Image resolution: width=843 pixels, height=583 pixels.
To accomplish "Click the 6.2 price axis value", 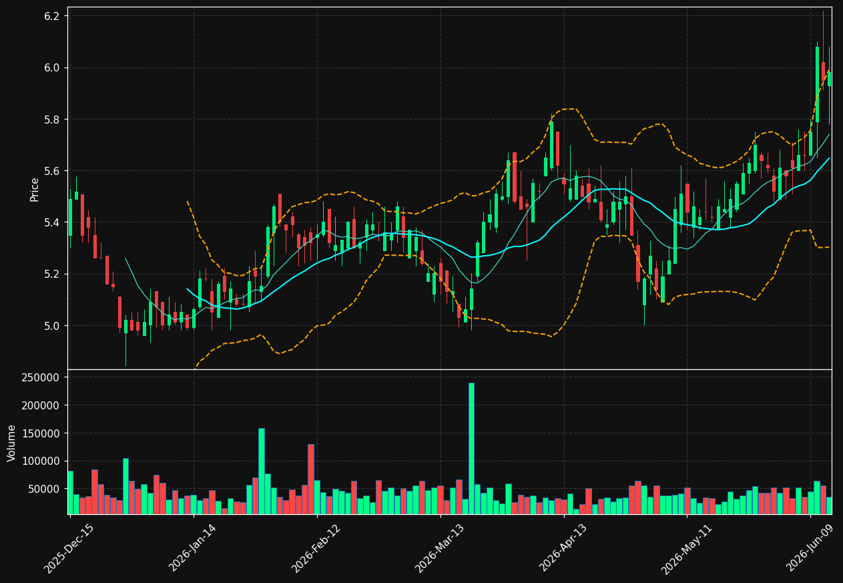I will tap(53, 16).
